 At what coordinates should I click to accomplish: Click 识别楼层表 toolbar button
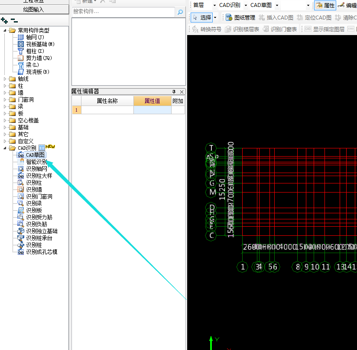(242, 29)
